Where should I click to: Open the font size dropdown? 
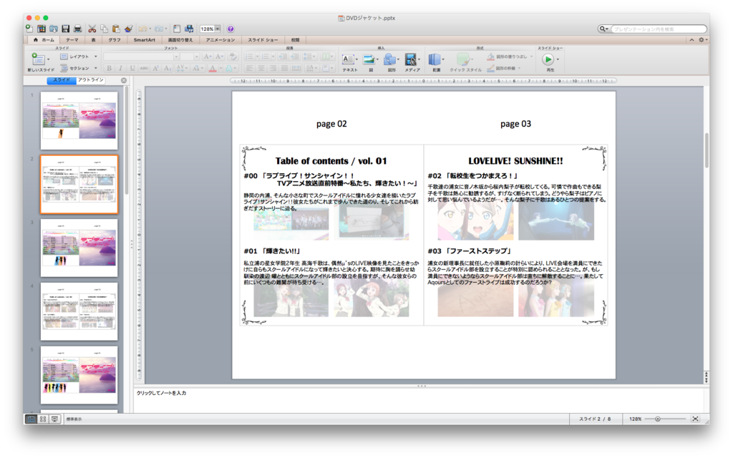[x=196, y=57]
